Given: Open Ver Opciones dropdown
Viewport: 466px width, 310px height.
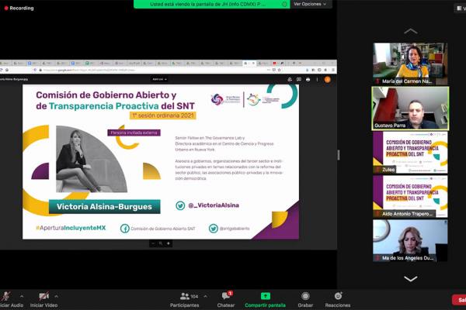Looking at the screenshot, I should [x=310, y=4].
